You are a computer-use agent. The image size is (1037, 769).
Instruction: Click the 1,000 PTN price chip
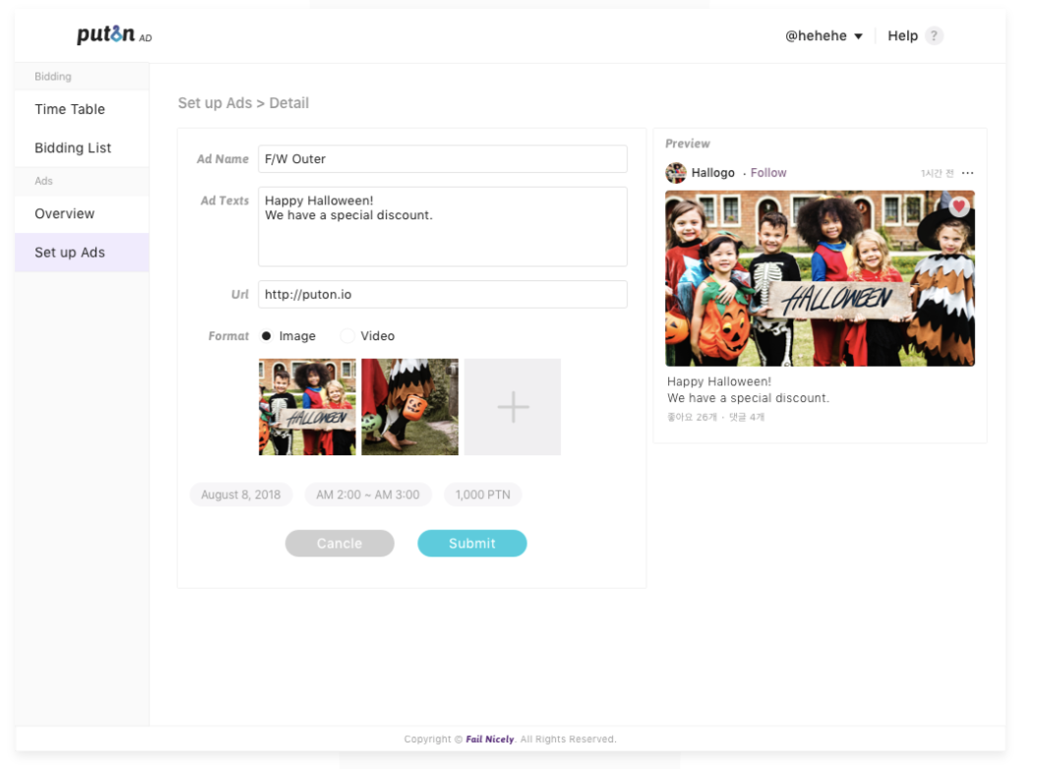(x=483, y=495)
